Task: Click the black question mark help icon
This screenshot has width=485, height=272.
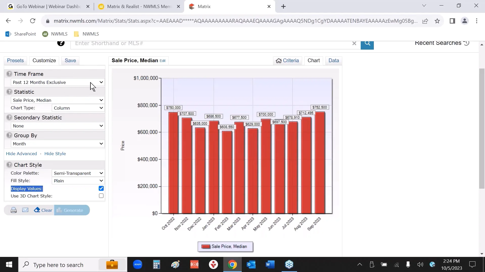Action: [x=61, y=43]
